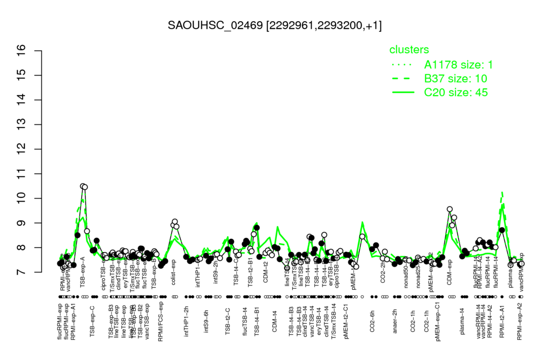This screenshot has height=346, width=554.
Task: Click the 'CDM-t4' x-axis label
Action: click(274, 321)
